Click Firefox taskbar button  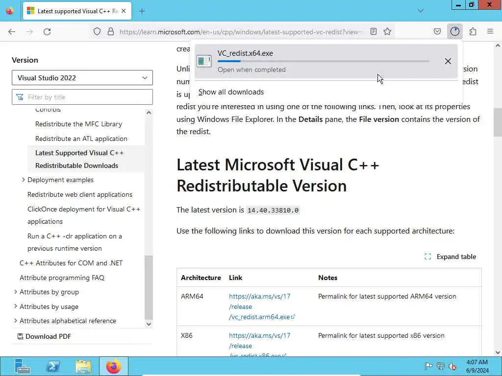tap(114, 366)
